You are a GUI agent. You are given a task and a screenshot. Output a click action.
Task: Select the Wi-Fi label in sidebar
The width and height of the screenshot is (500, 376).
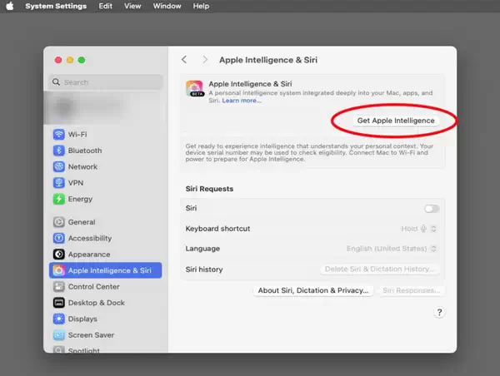click(x=77, y=135)
